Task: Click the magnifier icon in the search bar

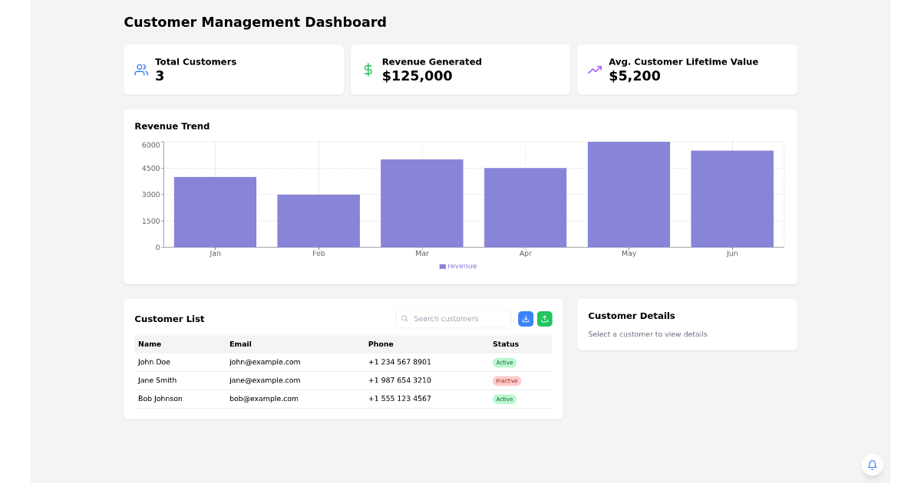Action: [404, 318]
